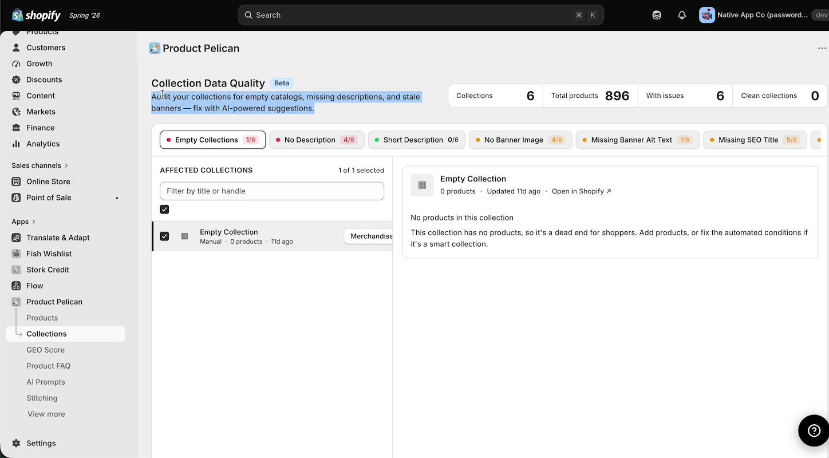
Task: Click the Product Pelican sidebar app icon
Action: pyautogui.click(x=16, y=302)
